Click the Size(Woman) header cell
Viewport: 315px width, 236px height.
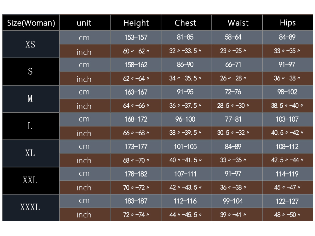31,23
